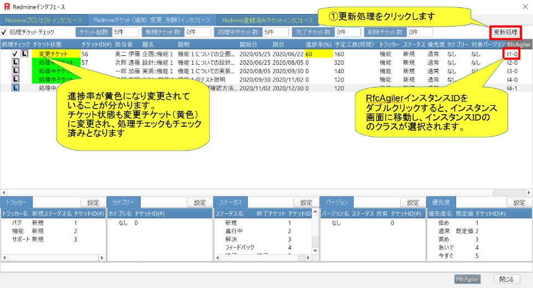Click the scroll-up arrow in ステータス panel
Image resolution: width=533 pixels, height=288 pixels.
pyautogui.click(x=315, y=212)
